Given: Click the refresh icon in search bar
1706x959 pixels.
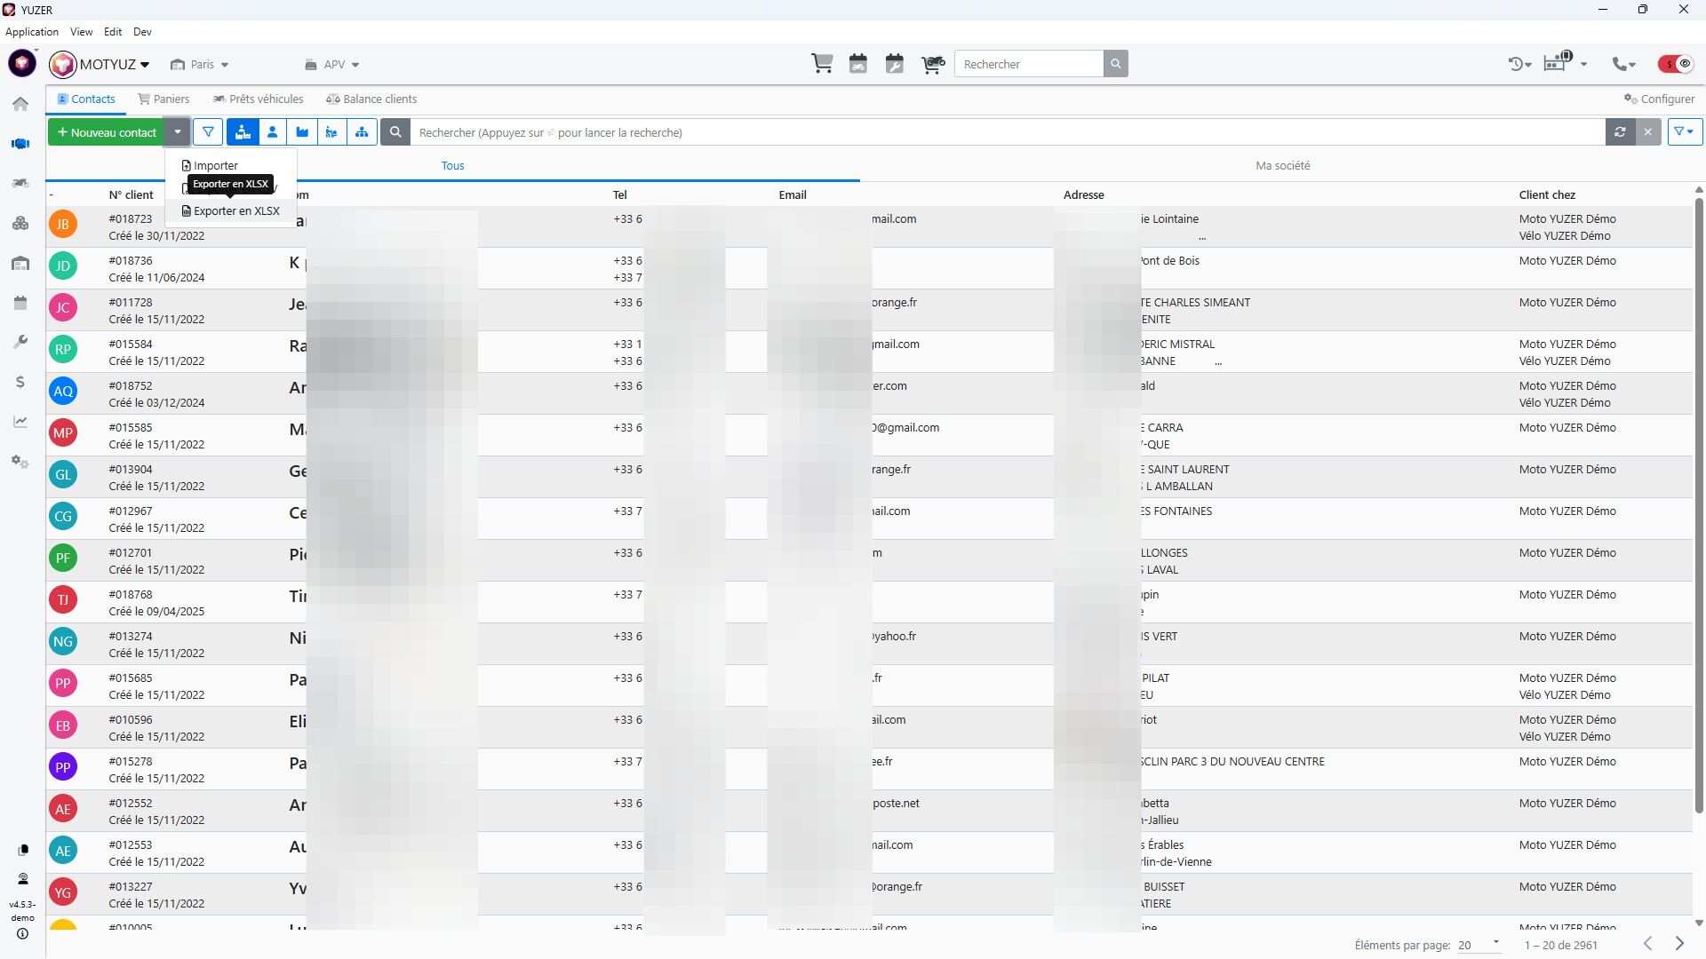Looking at the screenshot, I should pos(1620,132).
